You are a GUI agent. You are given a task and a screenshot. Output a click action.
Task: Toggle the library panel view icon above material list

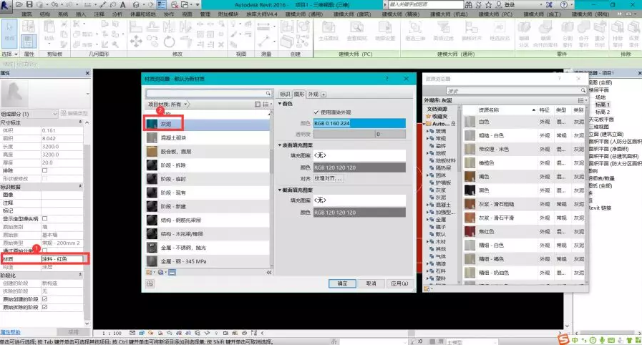click(x=257, y=105)
